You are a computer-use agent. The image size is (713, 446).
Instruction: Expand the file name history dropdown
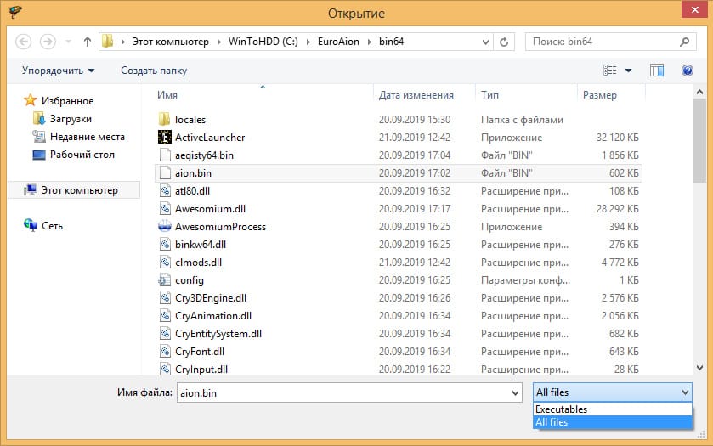click(x=515, y=392)
